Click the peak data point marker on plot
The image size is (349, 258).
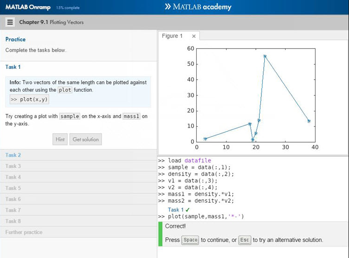click(x=265, y=56)
